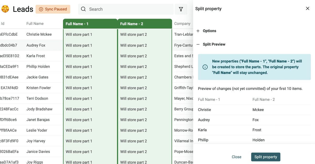Click the orange app logo icon
This screenshot has height=164, width=315.
[5, 9]
